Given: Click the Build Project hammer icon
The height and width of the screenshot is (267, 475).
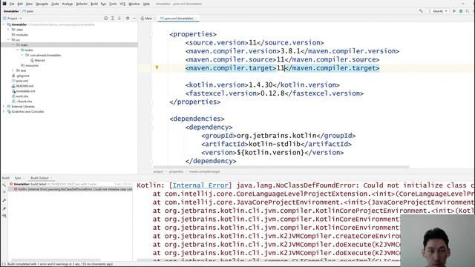Looking at the screenshot, I should [421, 11].
